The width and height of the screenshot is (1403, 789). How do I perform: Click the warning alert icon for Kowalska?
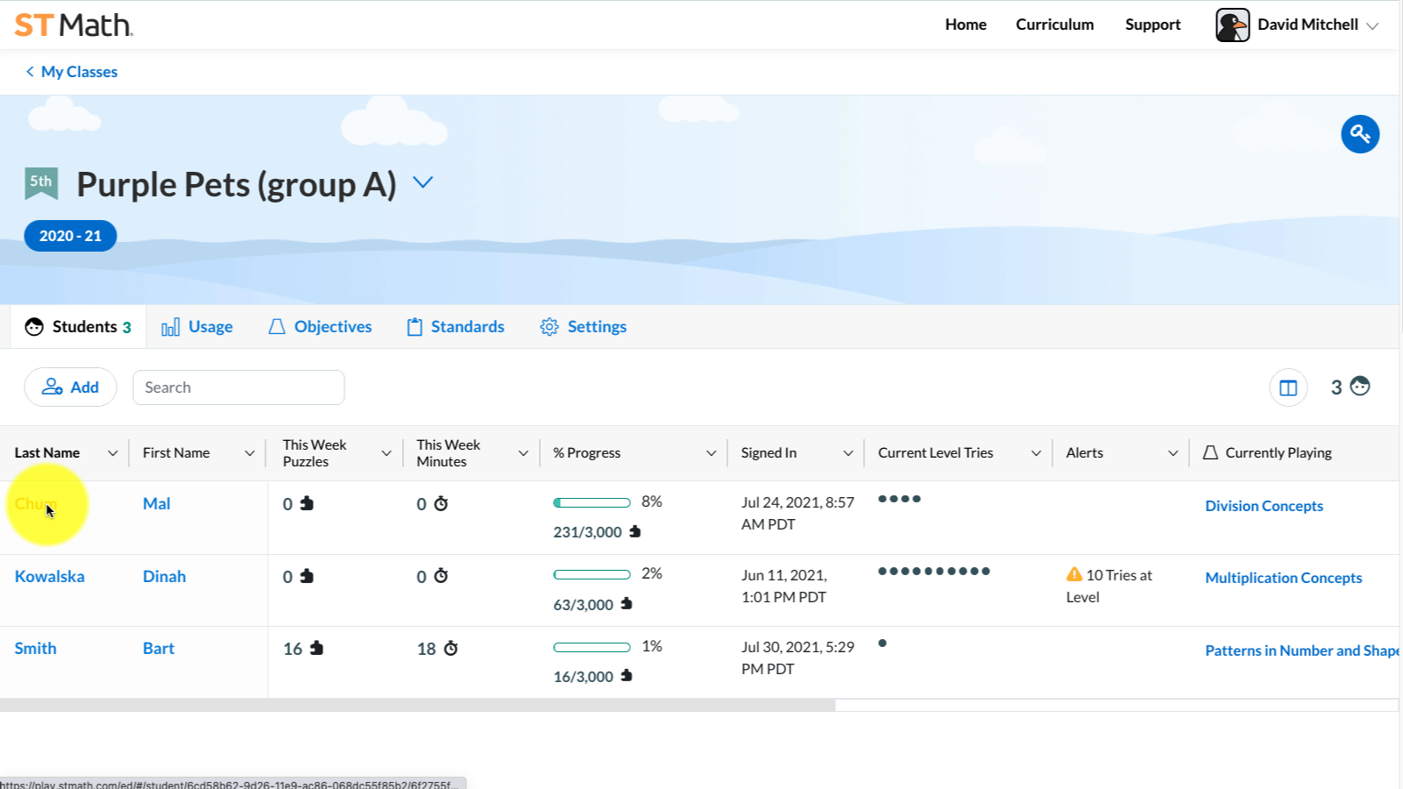pyautogui.click(x=1074, y=575)
